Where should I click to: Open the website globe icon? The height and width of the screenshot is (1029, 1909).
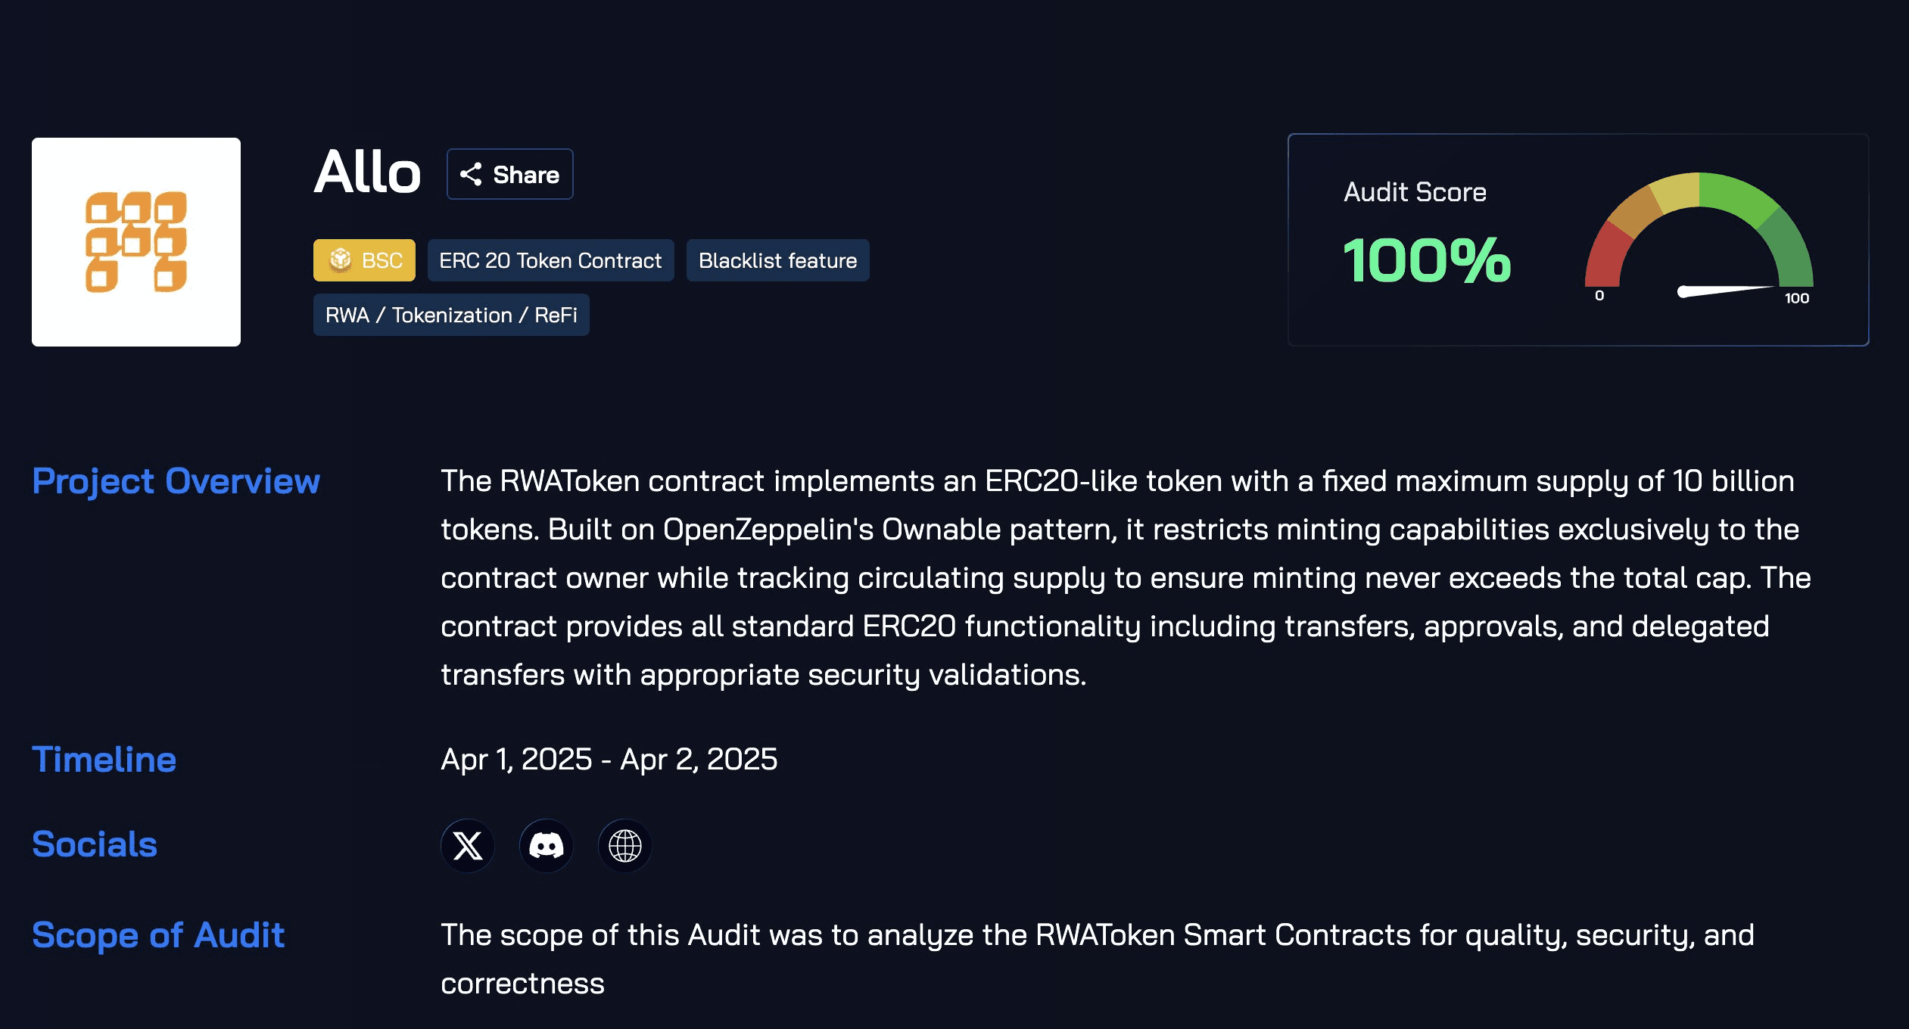point(625,845)
